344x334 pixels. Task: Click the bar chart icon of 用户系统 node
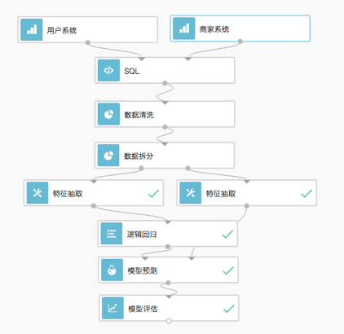coord(32,29)
